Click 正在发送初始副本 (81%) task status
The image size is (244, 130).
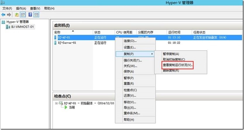pyautogui.click(x=210, y=37)
